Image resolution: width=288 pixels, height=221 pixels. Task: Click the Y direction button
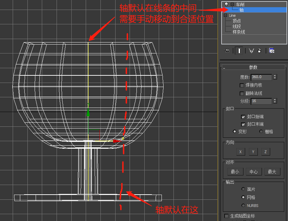[253, 151]
